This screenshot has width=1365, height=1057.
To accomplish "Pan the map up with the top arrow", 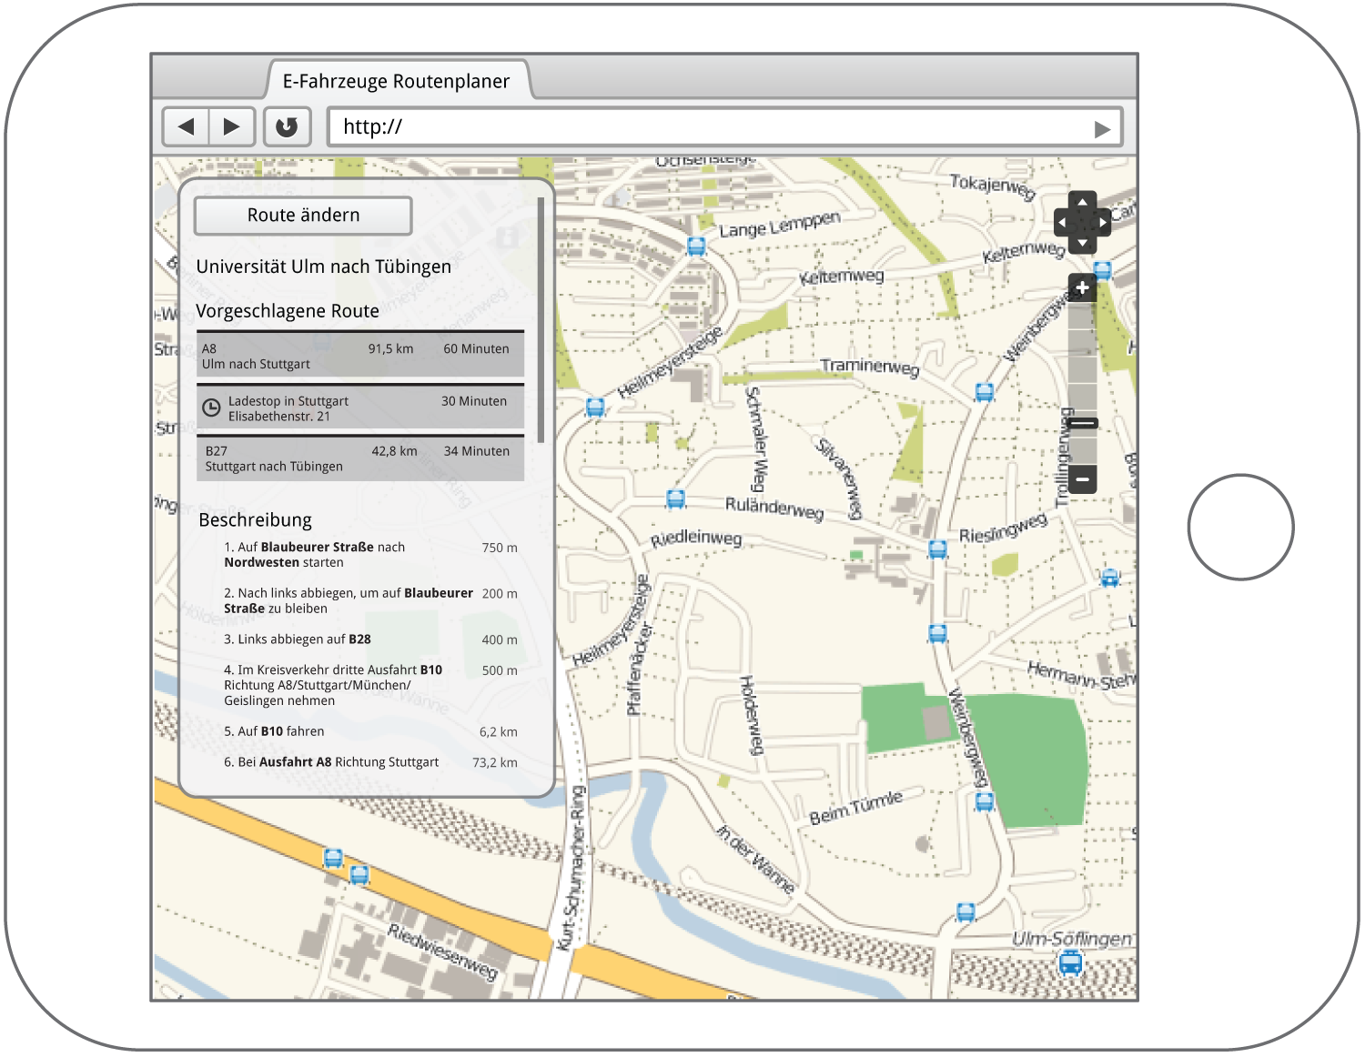I will click(1082, 201).
